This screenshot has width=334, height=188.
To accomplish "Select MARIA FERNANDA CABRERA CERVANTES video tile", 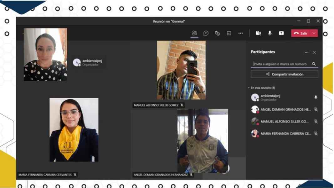I will (x=74, y=130).
